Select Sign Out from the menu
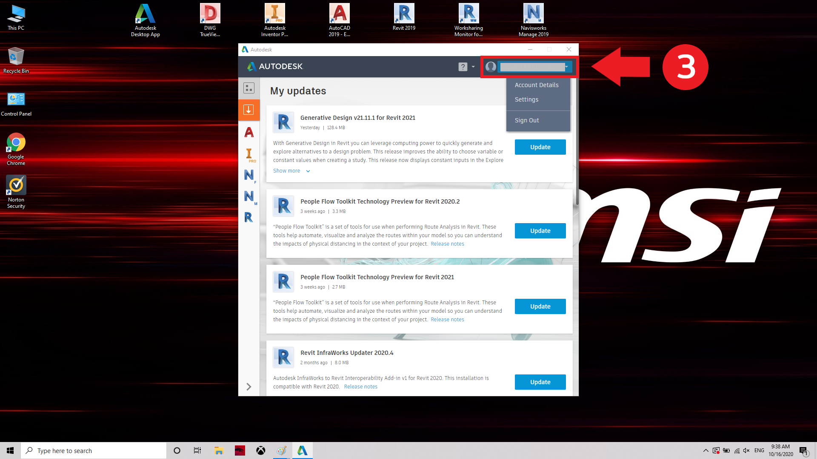The height and width of the screenshot is (459, 817). (527, 120)
